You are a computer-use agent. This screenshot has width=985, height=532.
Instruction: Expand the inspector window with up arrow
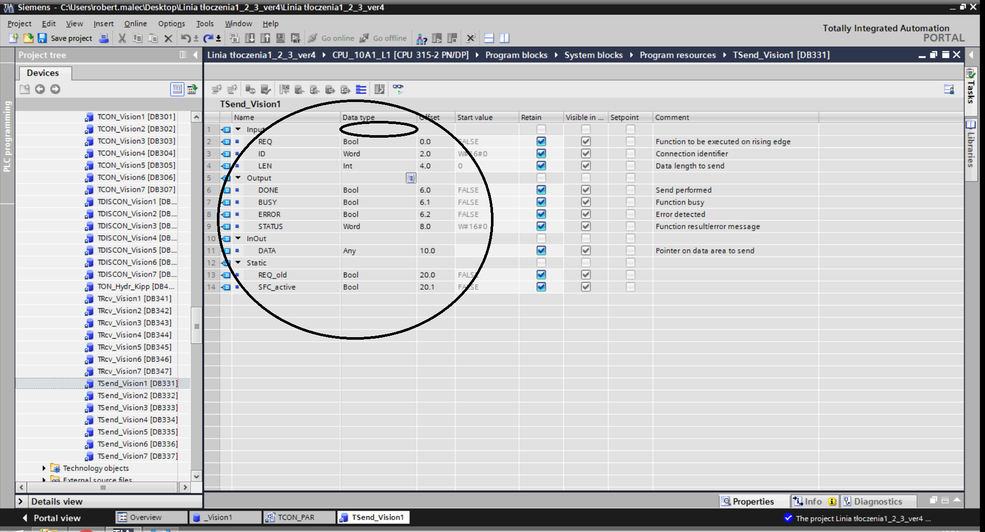[x=957, y=500]
